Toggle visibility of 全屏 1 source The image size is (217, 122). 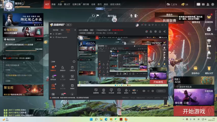tap(51, 34)
